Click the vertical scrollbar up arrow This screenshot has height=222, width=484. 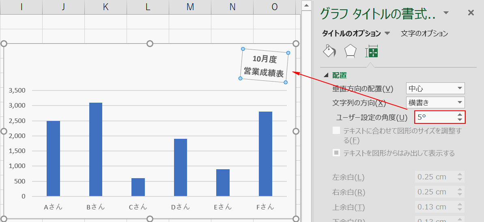(306, 5)
